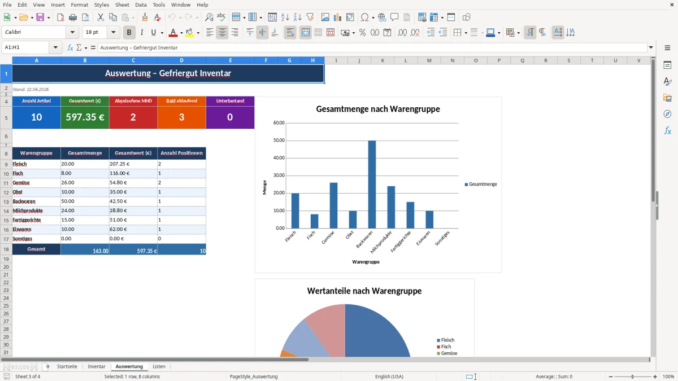
Task: Sort ascending
Action: (x=285, y=17)
